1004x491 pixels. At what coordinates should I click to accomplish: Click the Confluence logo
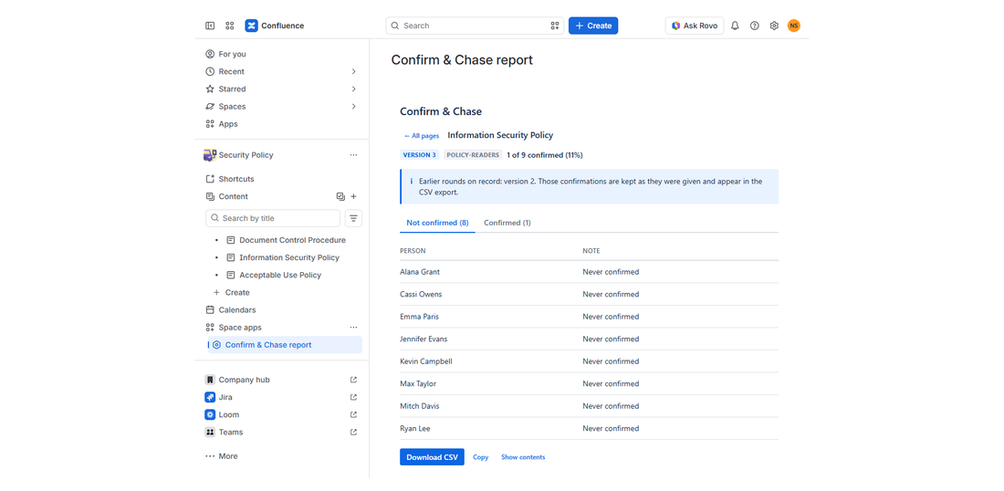point(275,26)
